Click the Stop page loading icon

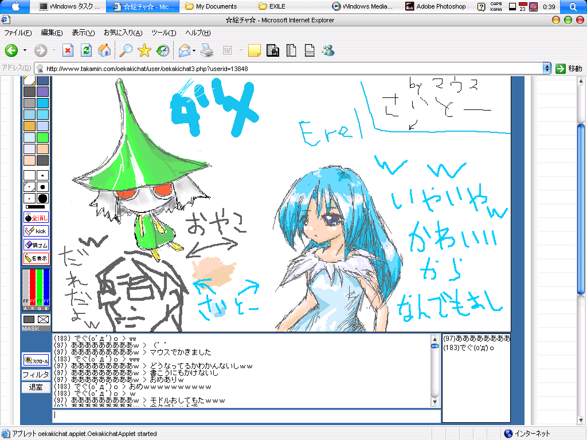(68, 50)
